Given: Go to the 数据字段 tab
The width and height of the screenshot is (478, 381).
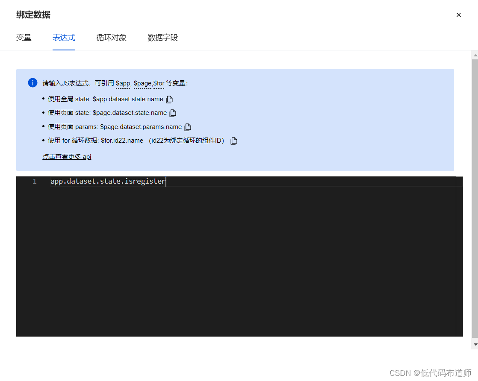Looking at the screenshot, I should pos(162,38).
